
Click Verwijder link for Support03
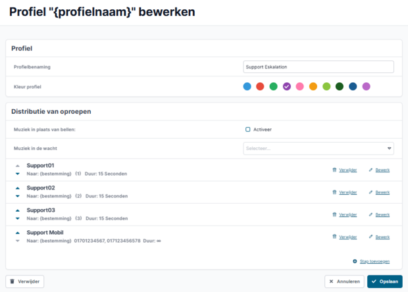point(348,214)
